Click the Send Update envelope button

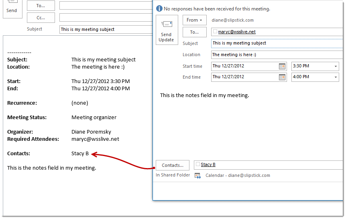166,30
